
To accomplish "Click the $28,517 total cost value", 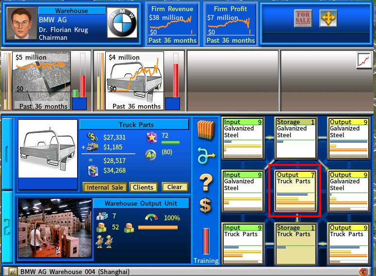I will (114, 161).
